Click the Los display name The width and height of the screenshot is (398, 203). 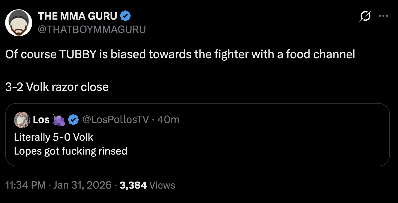tap(41, 120)
